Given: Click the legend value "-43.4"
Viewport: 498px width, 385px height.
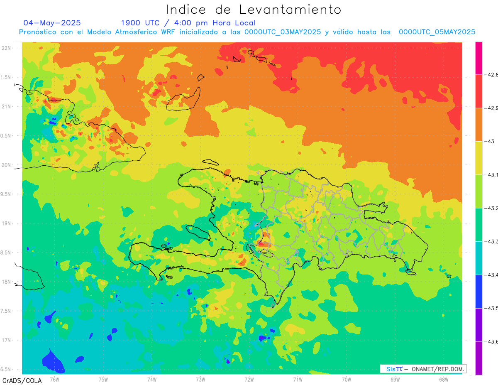Looking at the screenshot, I should [491, 275].
